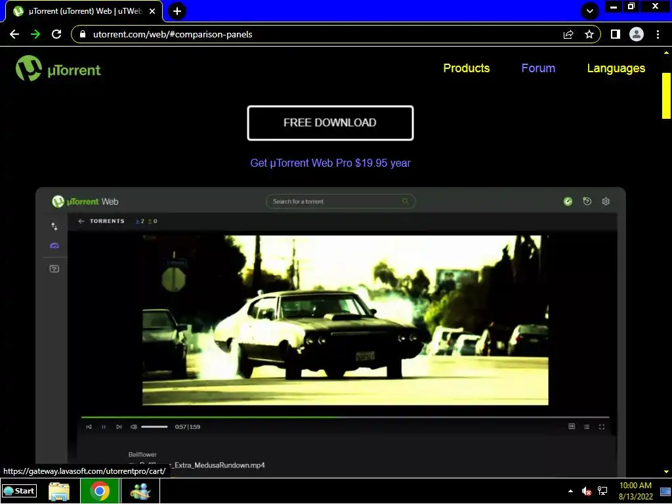Screen dimensions: 672x504
Task: Open Windows Live Messenger from taskbar
Action: [140, 491]
